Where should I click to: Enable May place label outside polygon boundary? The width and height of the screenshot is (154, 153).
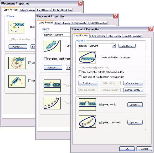click(80, 72)
